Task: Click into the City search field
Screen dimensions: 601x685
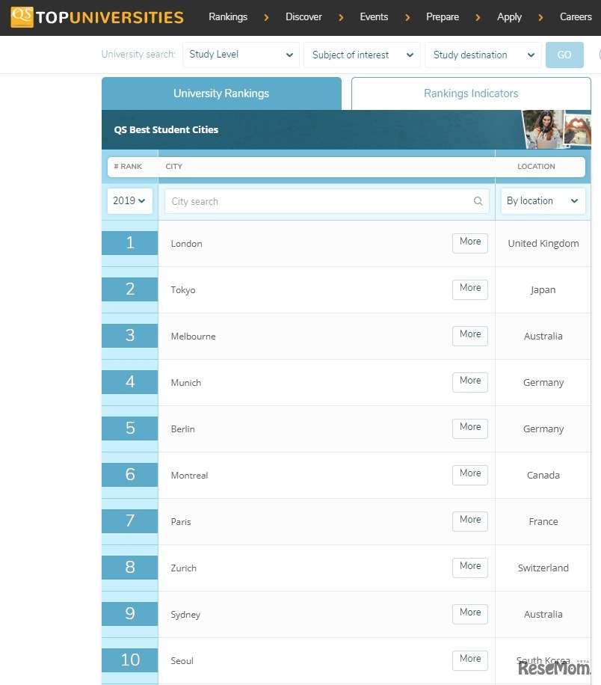Action: pyautogui.click(x=327, y=201)
